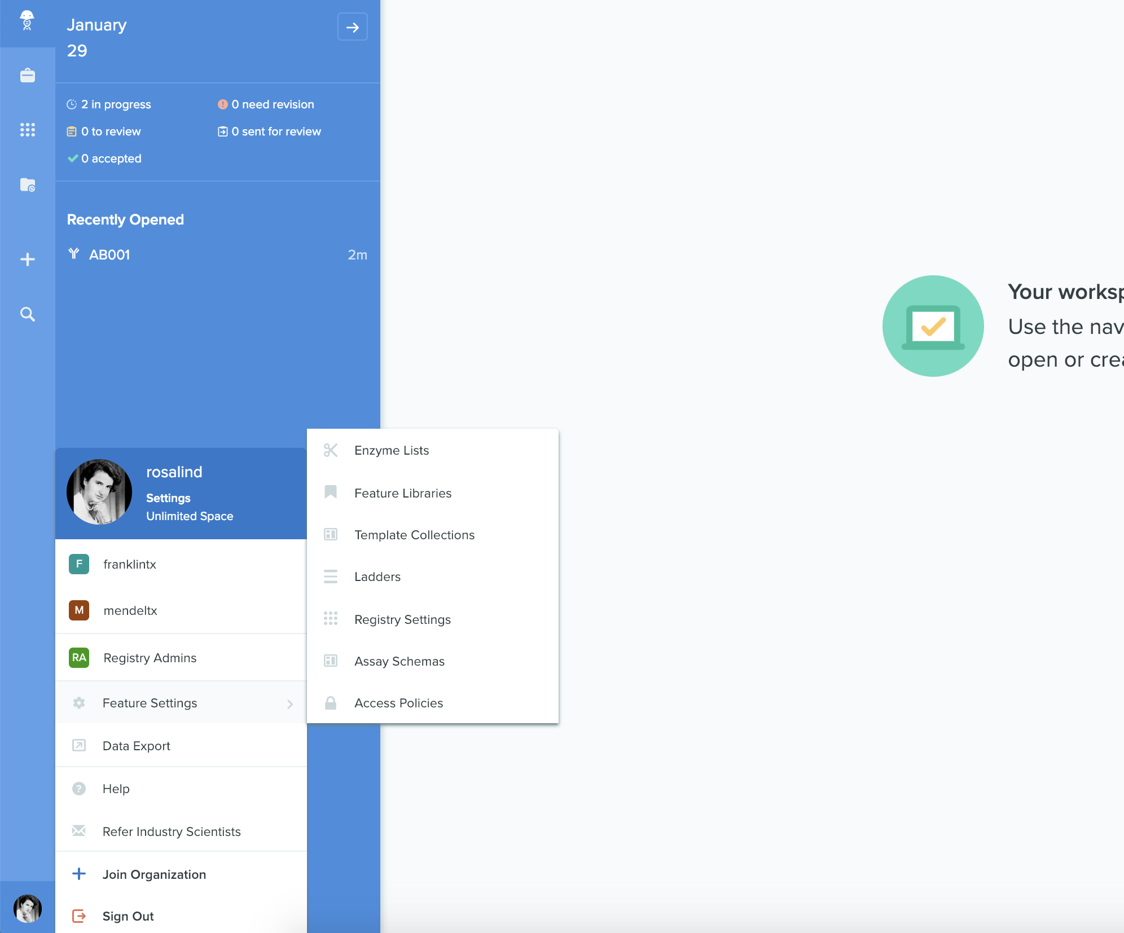Open Help menu item
This screenshot has height=933, width=1124.
coord(181,789)
